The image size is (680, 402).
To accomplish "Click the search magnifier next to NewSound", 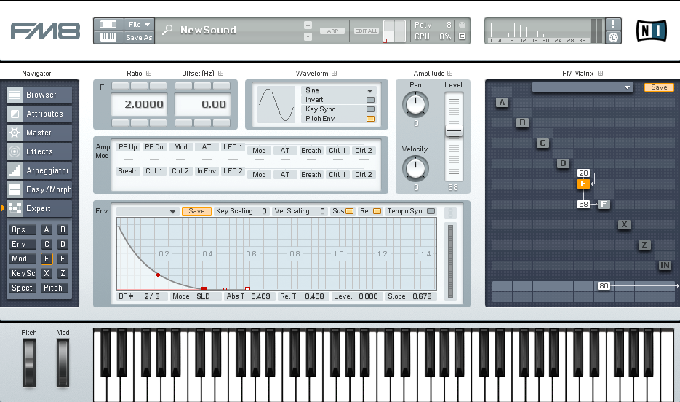I will tap(167, 30).
